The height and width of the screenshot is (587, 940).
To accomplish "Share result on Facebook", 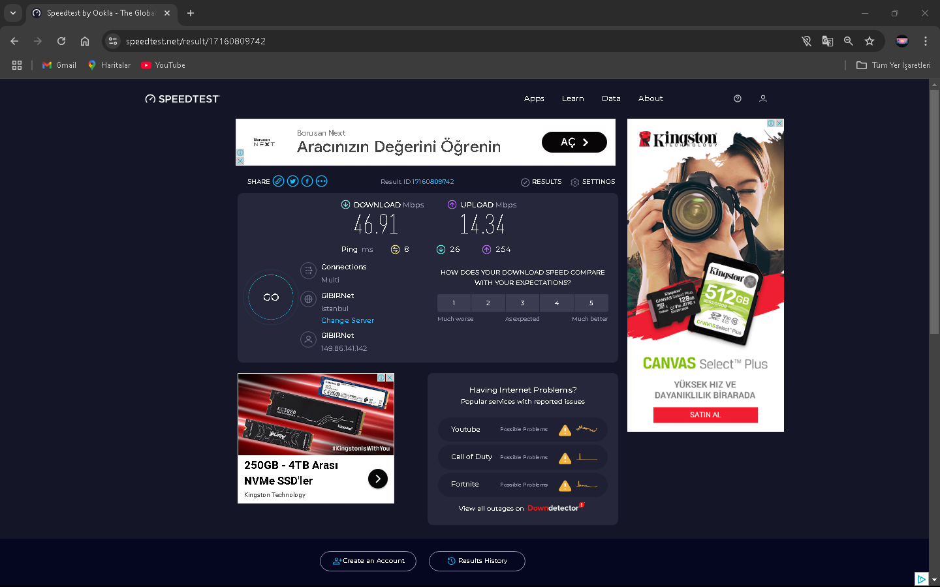I will coord(307,181).
